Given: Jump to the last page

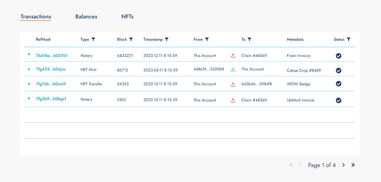Looking at the screenshot, I should click(x=353, y=165).
